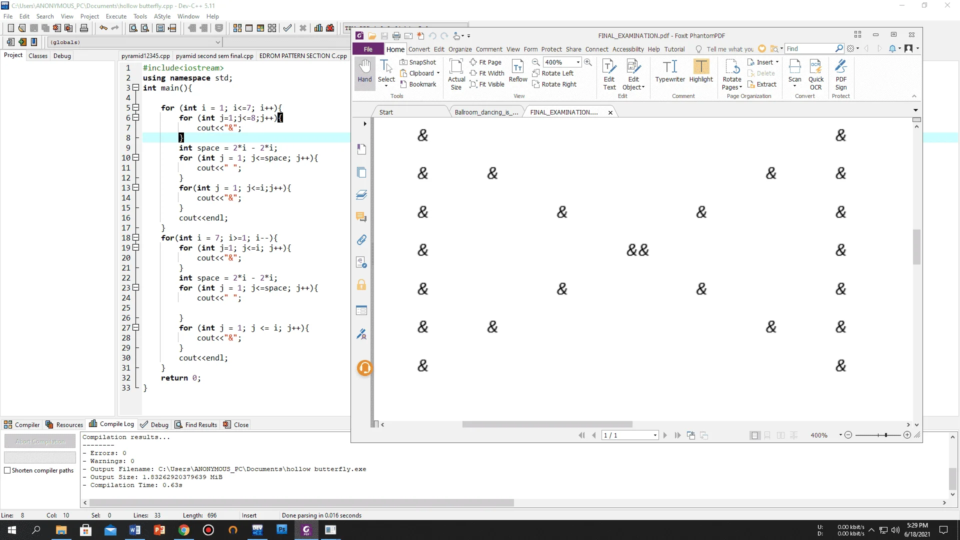Zoom in using the magnifier plus icon
960x540 pixels.
point(588,62)
